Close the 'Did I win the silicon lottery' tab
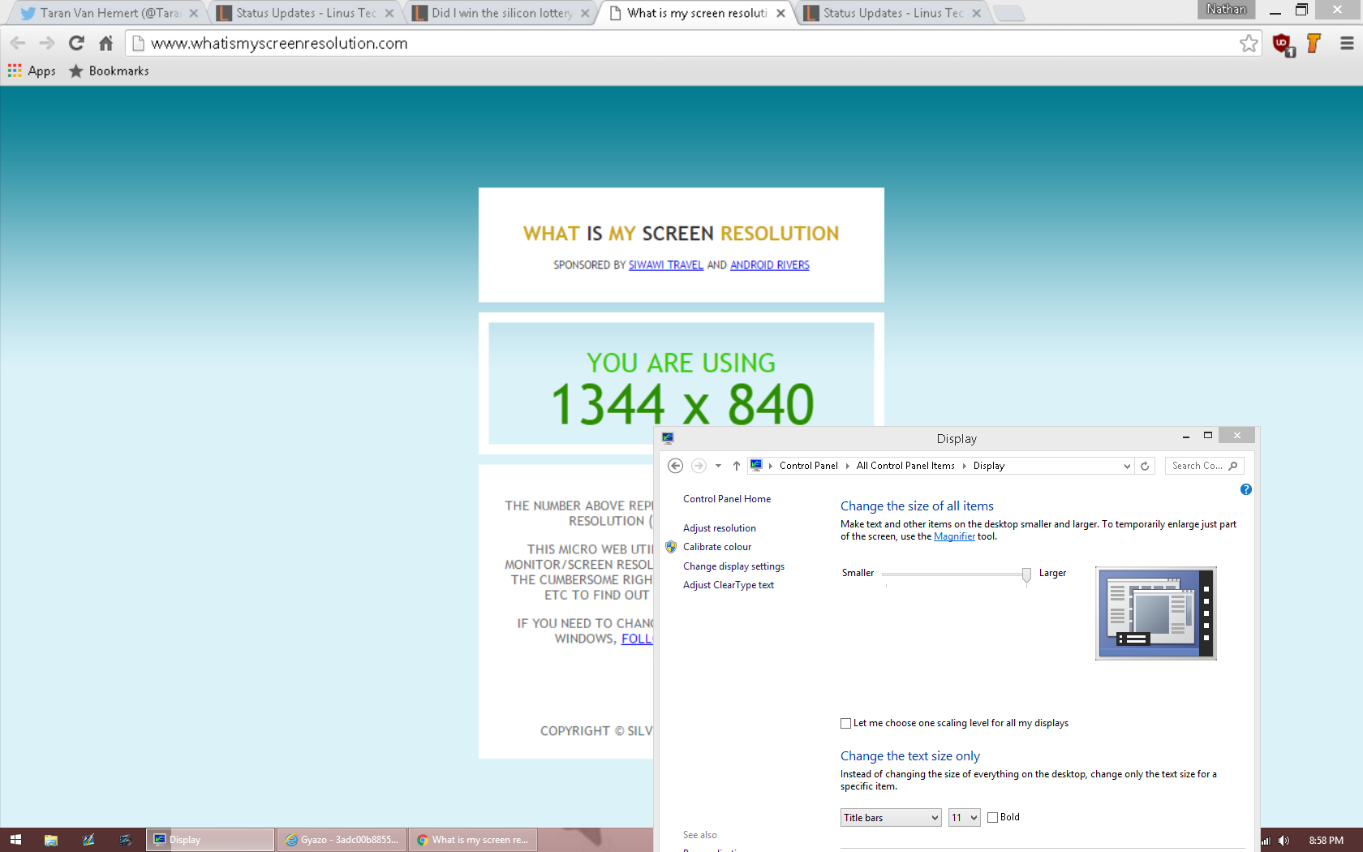Screen dimensions: 1363x852 [585, 13]
